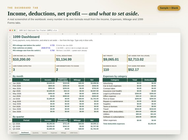188x140 pixels.
Task: Switch to the Quarterly sheet tab
Action: coord(36,133)
